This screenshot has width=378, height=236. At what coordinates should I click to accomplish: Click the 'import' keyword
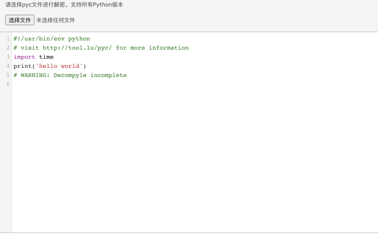coord(24,57)
